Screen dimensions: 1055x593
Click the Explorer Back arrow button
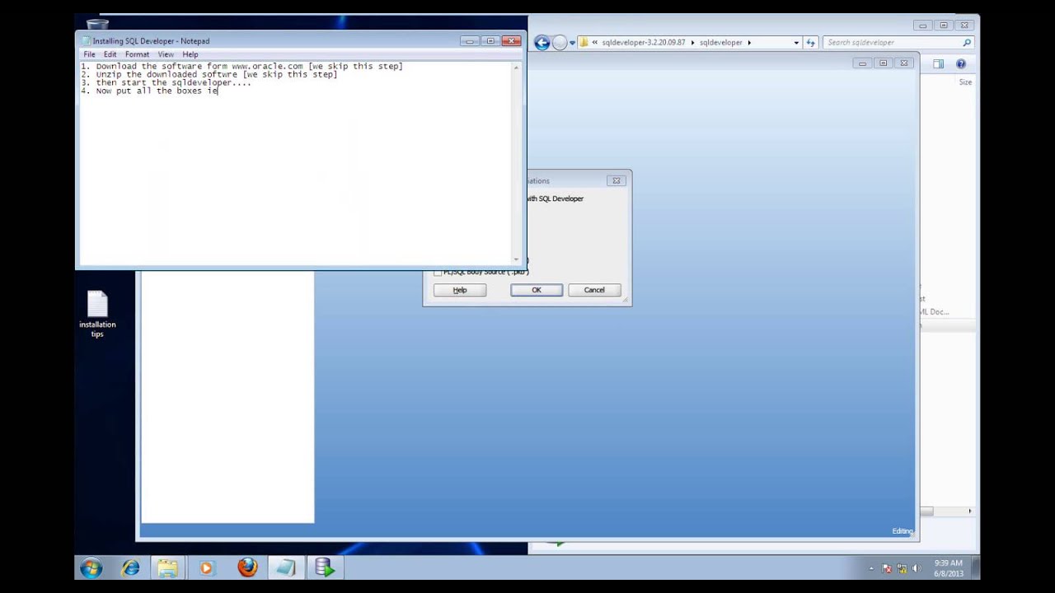coord(542,43)
